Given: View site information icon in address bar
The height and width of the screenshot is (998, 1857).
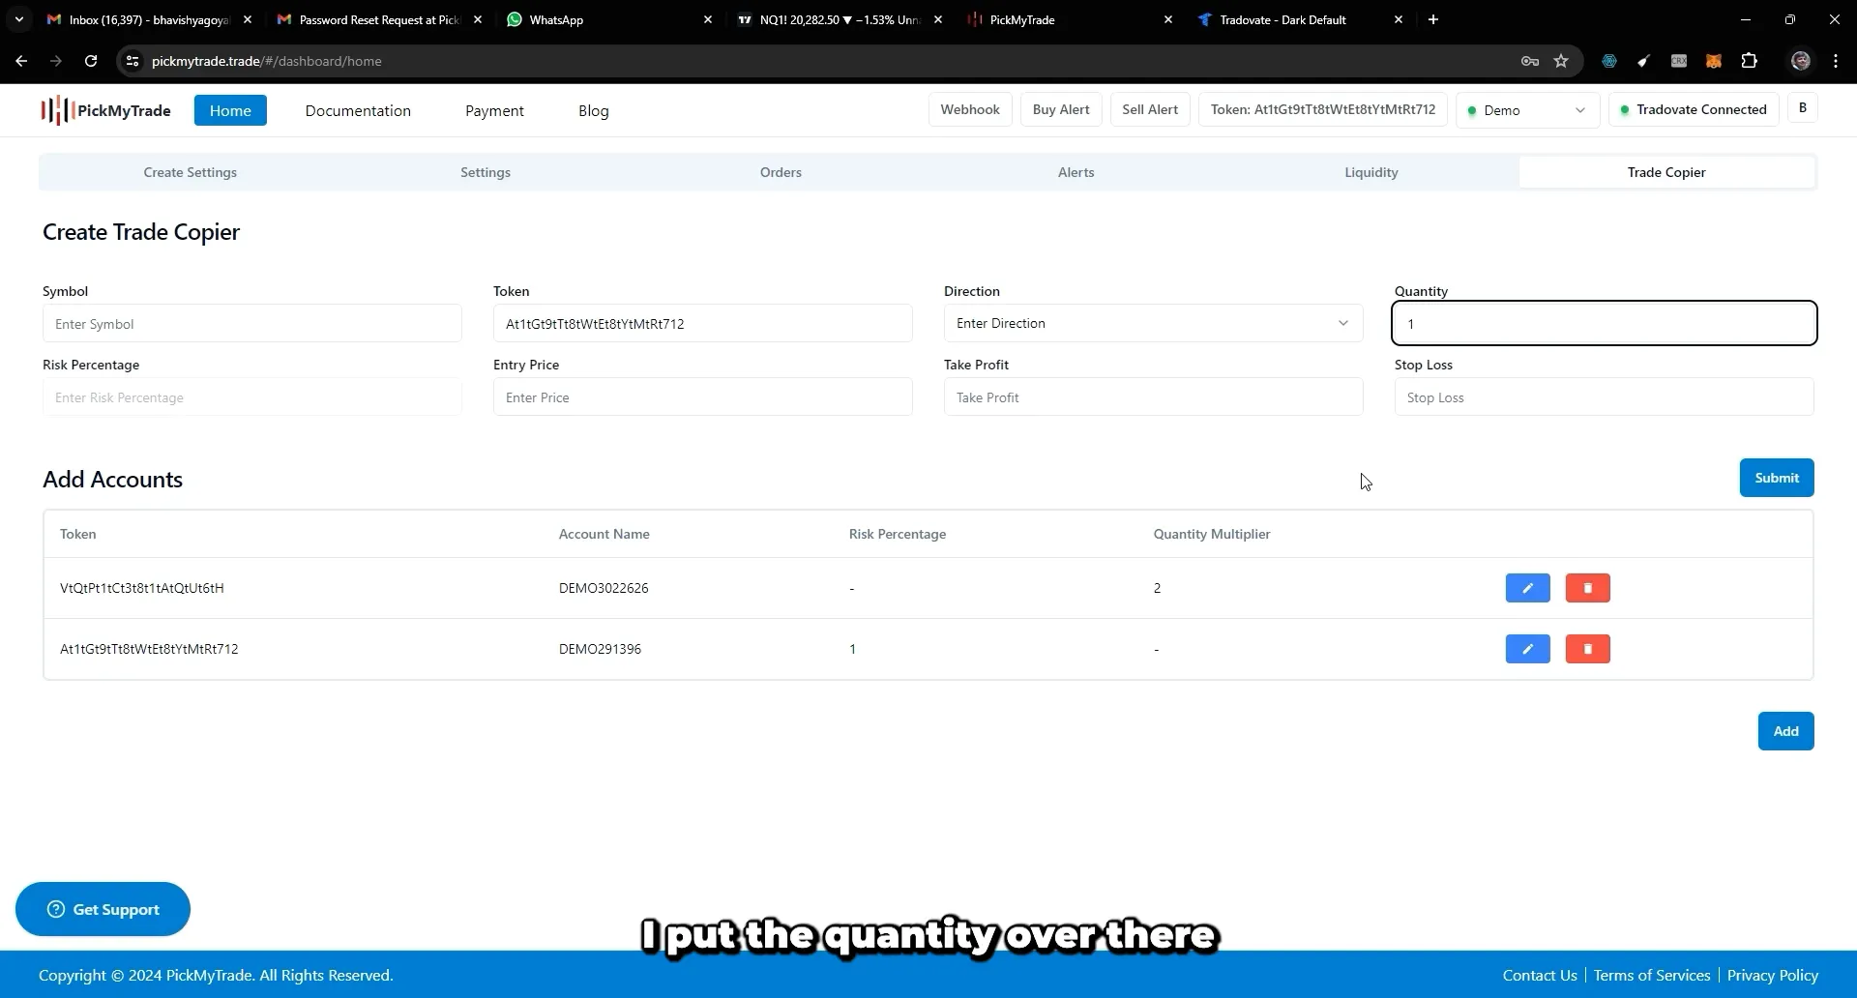Looking at the screenshot, I should 133,61.
